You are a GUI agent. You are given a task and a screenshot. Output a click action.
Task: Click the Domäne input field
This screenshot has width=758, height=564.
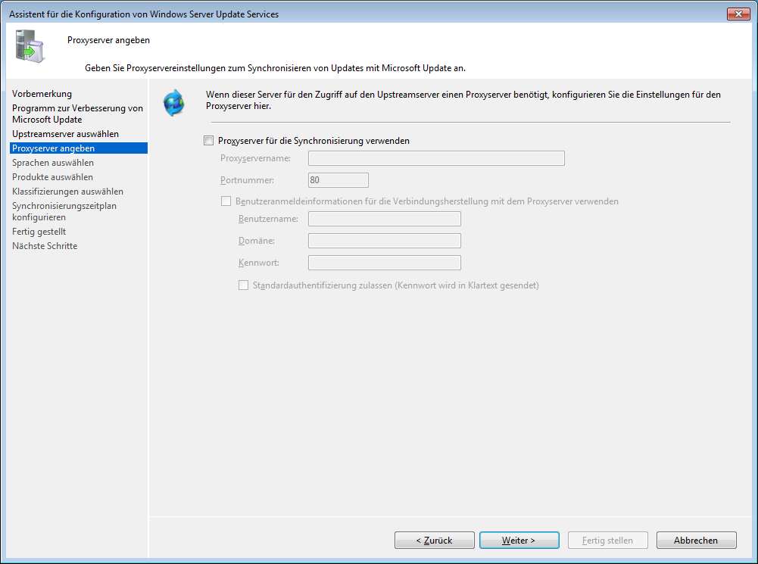(x=385, y=241)
